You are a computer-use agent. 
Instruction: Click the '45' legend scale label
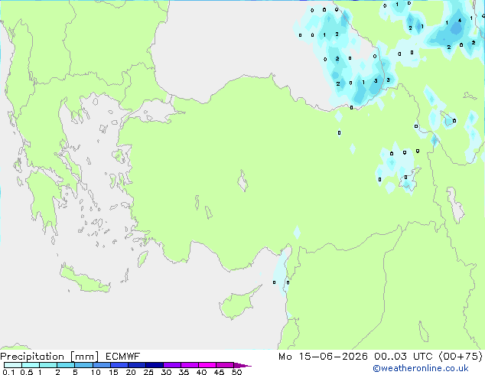pyautogui.click(x=219, y=372)
